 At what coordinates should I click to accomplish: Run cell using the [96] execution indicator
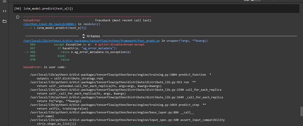point(18,9)
